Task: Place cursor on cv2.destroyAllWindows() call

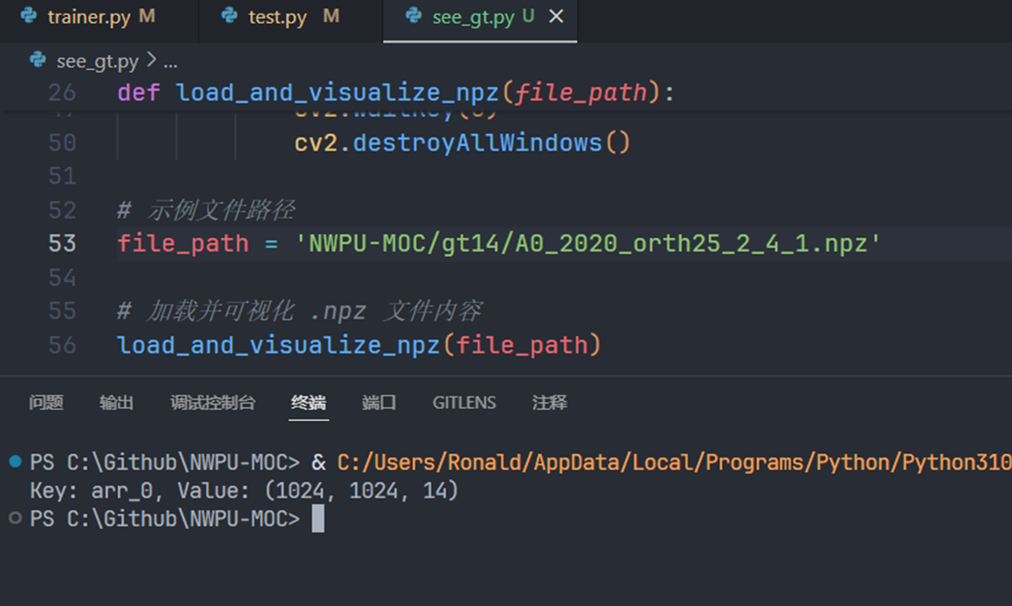Action: [463, 143]
